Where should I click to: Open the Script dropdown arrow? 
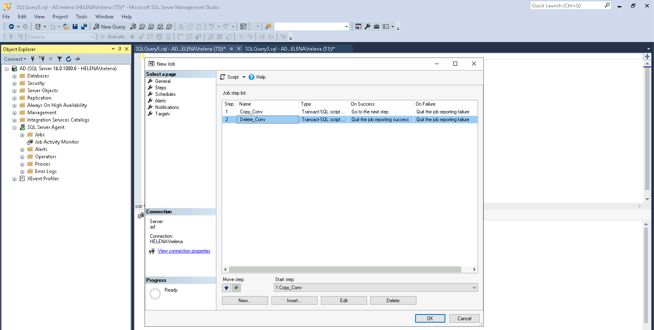(244, 77)
